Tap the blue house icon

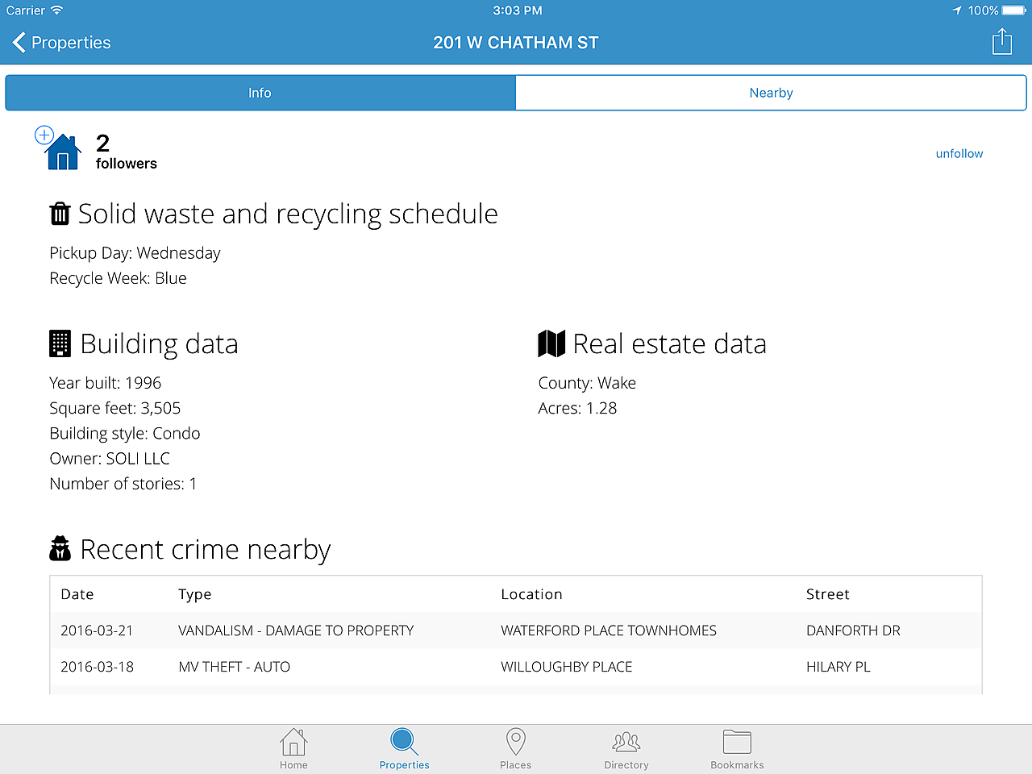[63, 153]
